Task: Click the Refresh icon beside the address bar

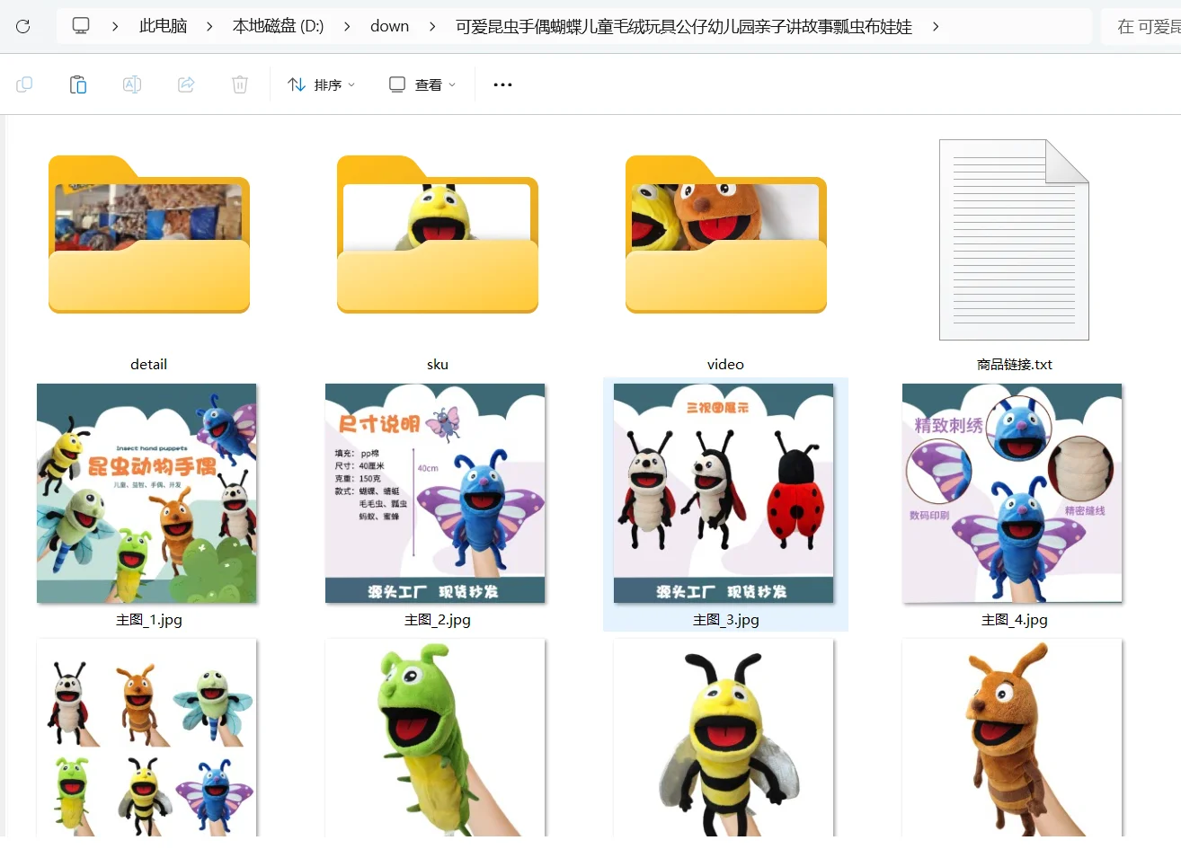Action: pos(24,26)
